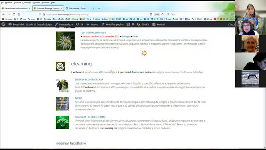Switch to the first Prevenzione tab
This screenshot has height=150, width=266.
click(x=16, y=8)
